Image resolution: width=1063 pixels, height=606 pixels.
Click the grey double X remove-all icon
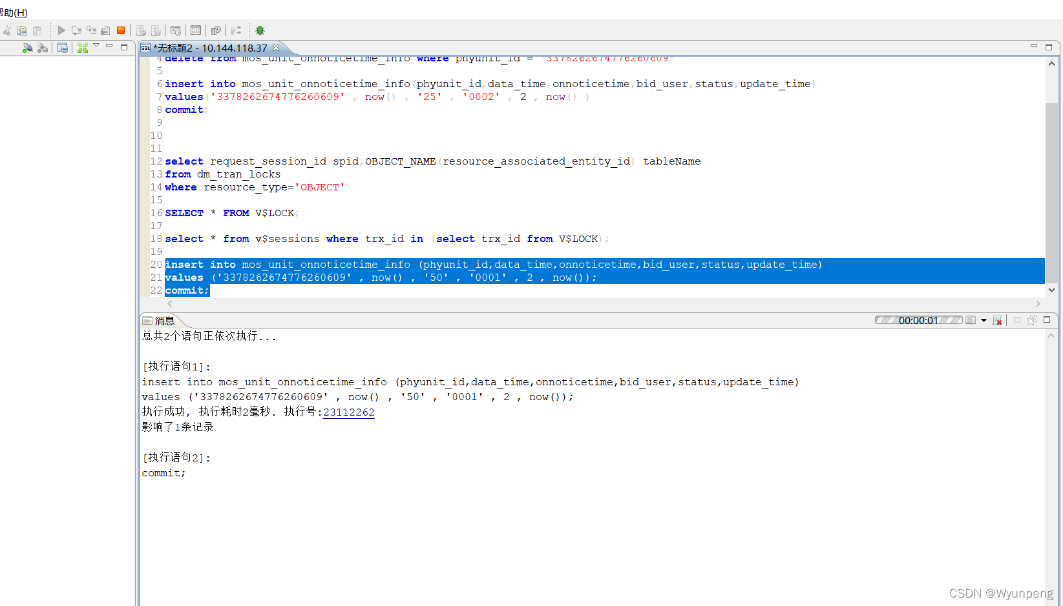(1032, 320)
